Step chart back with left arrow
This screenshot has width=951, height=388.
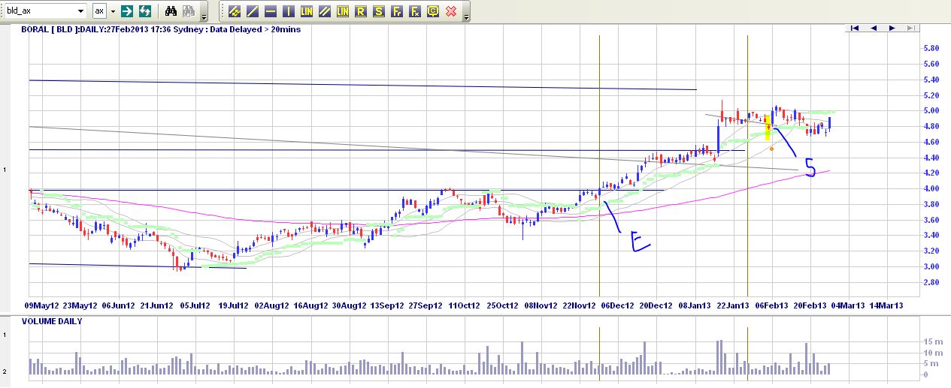(874, 28)
